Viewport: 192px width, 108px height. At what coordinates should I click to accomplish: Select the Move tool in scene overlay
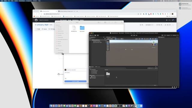click(108, 43)
